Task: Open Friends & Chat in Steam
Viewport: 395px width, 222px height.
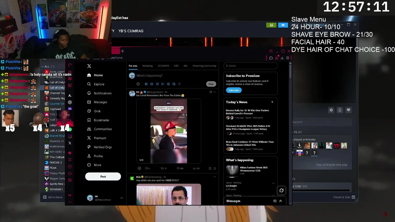Action: 344,197
